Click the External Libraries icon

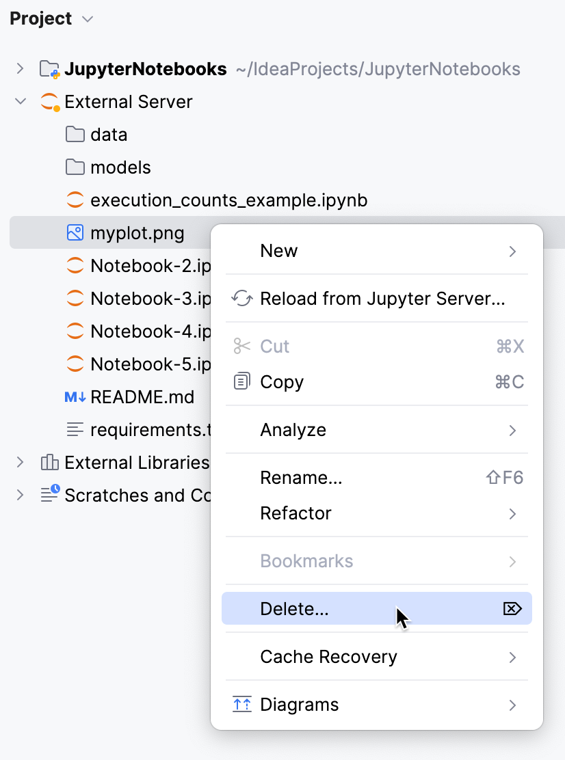tap(48, 463)
